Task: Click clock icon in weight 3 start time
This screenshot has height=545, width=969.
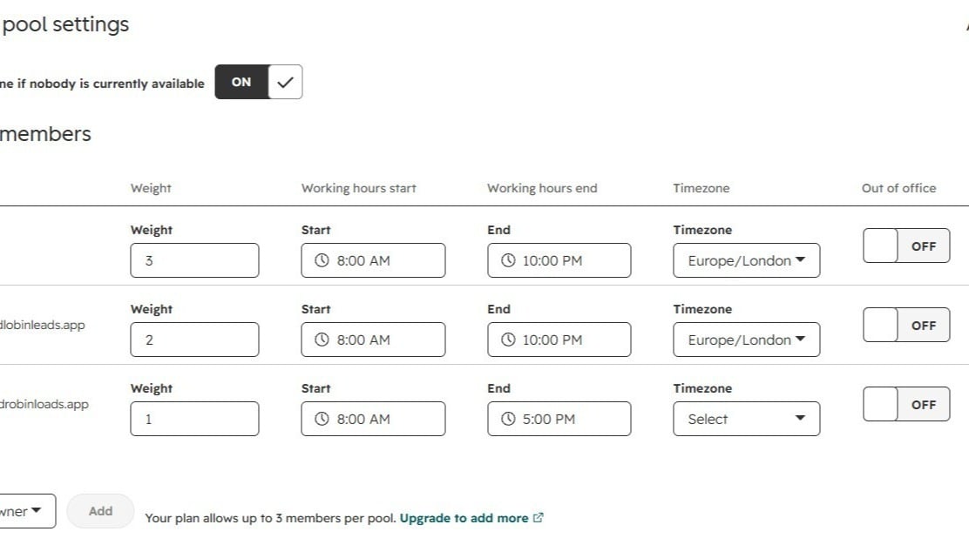Action: coord(322,260)
